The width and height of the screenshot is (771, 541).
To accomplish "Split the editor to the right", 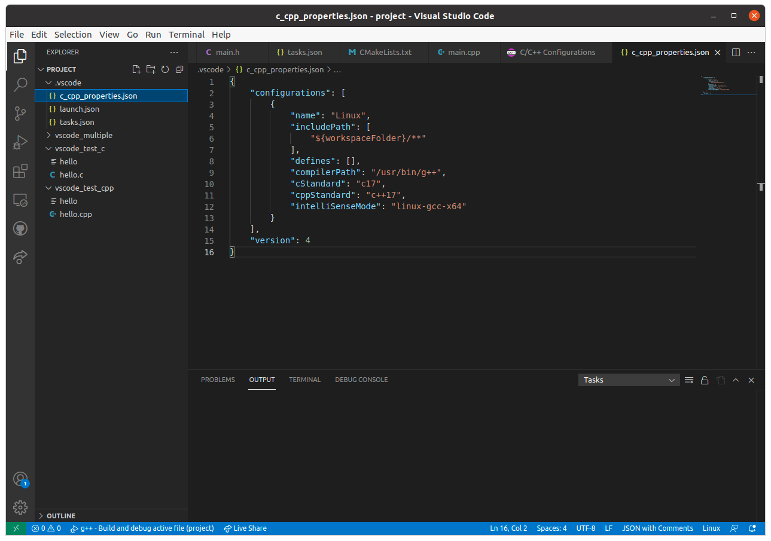I will tap(736, 52).
